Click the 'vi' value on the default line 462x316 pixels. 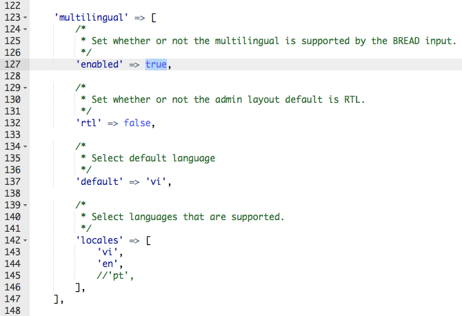[x=156, y=181]
